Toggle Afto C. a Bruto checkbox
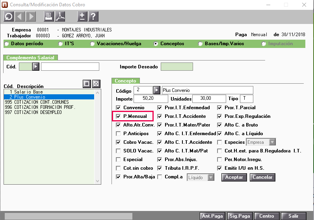 pos(219,125)
